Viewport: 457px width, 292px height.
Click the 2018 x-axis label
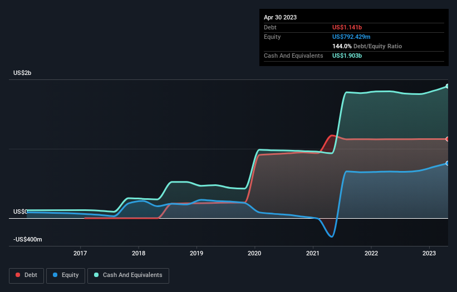point(139,253)
